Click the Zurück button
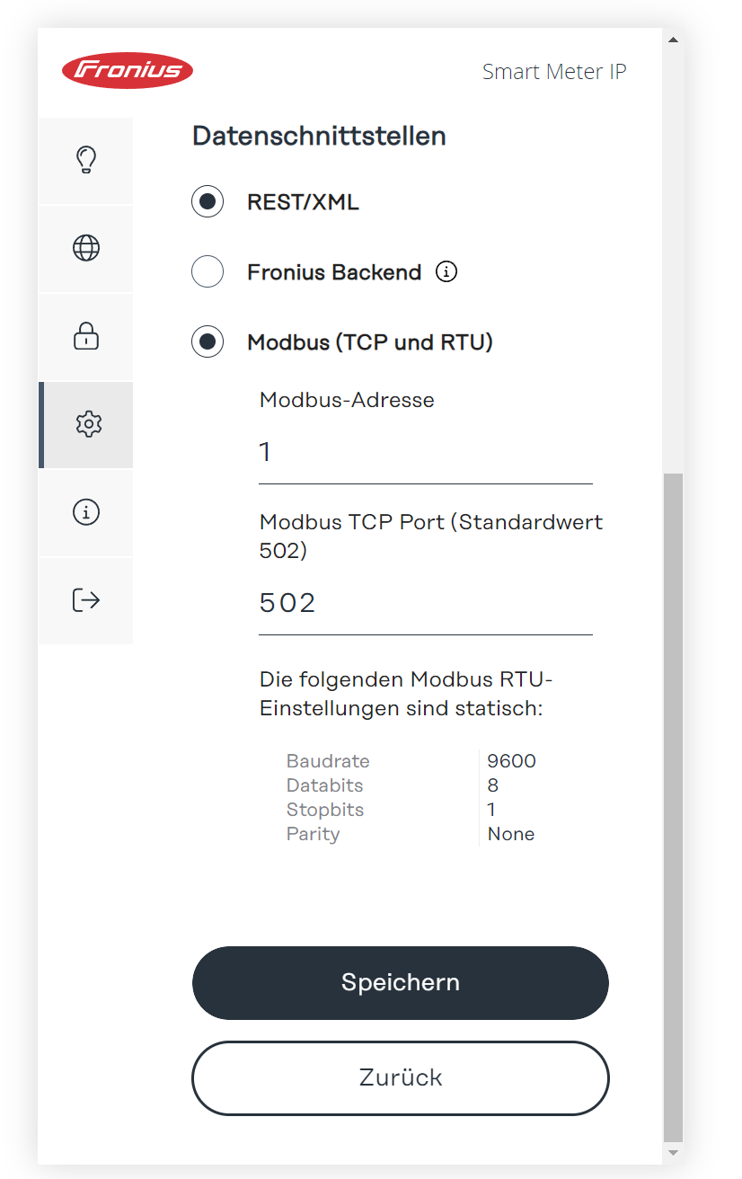 tap(401, 1077)
